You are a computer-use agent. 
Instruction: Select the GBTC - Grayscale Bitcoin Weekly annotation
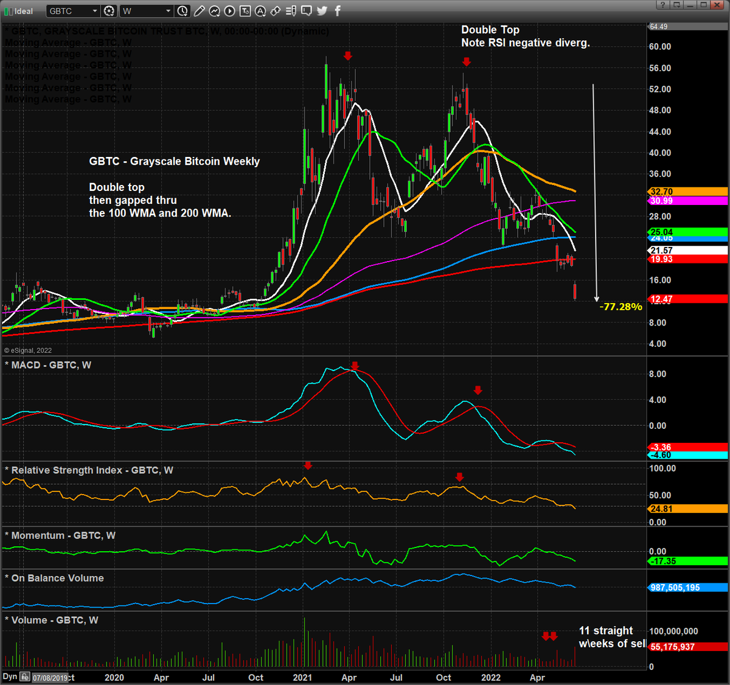pyautogui.click(x=175, y=161)
